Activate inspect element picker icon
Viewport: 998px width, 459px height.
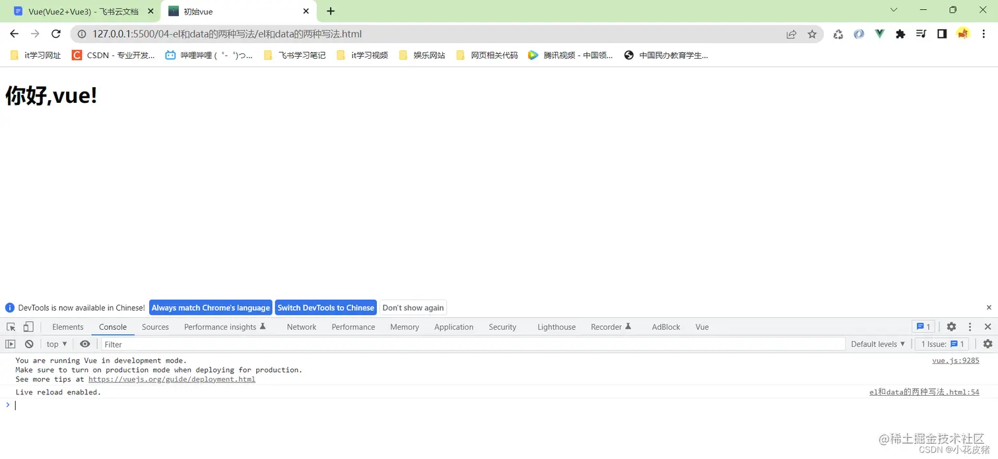coord(11,327)
